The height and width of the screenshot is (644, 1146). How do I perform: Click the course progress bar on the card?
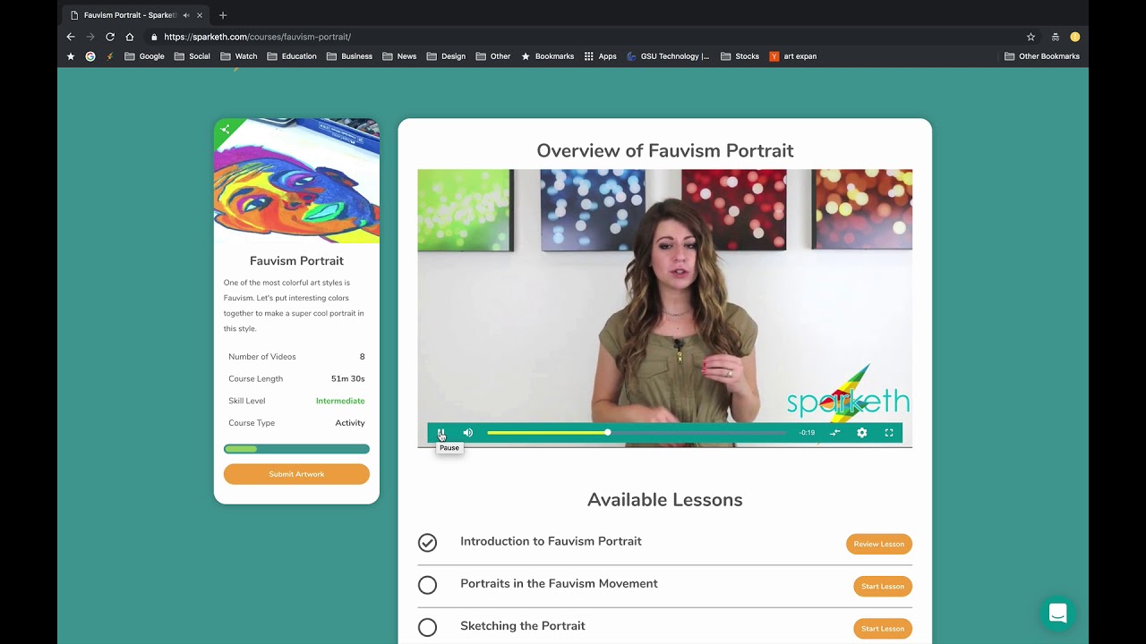(296, 449)
